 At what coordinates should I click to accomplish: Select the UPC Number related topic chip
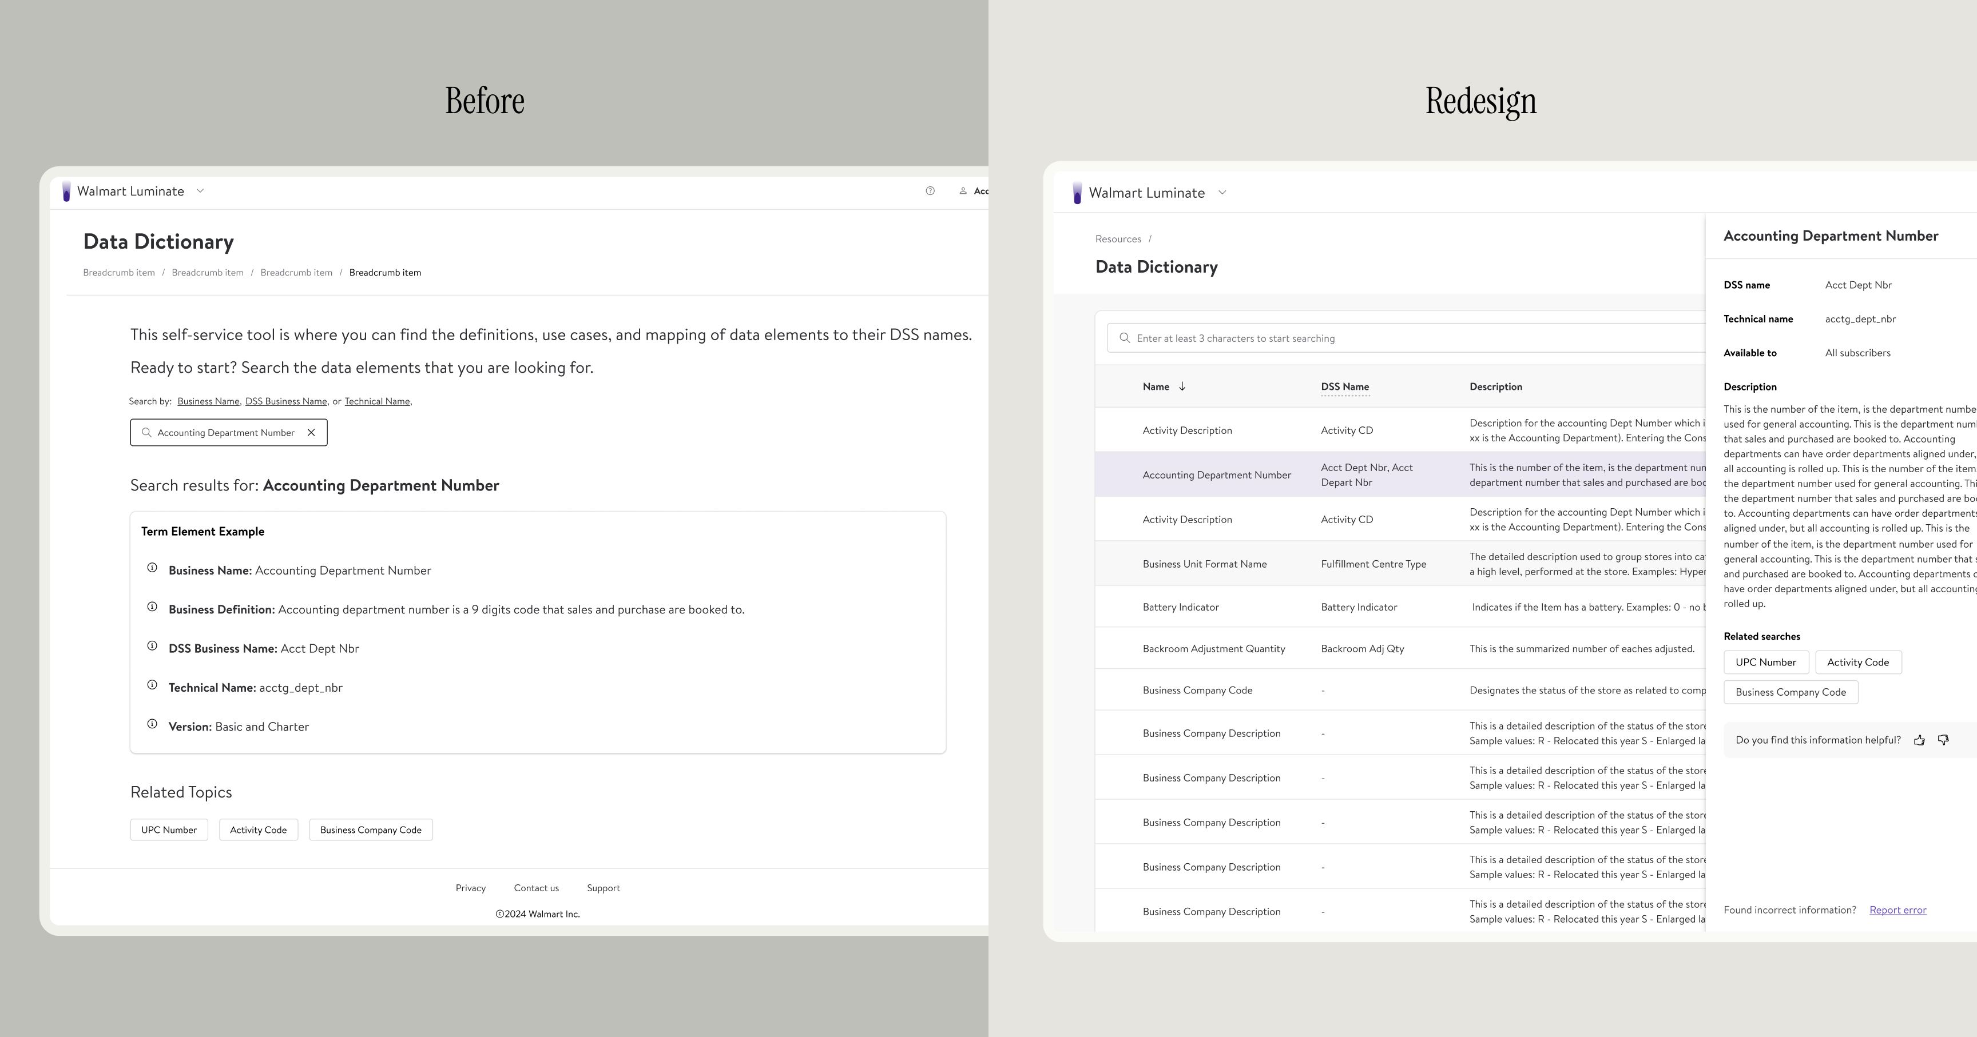pyautogui.click(x=169, y=830)
